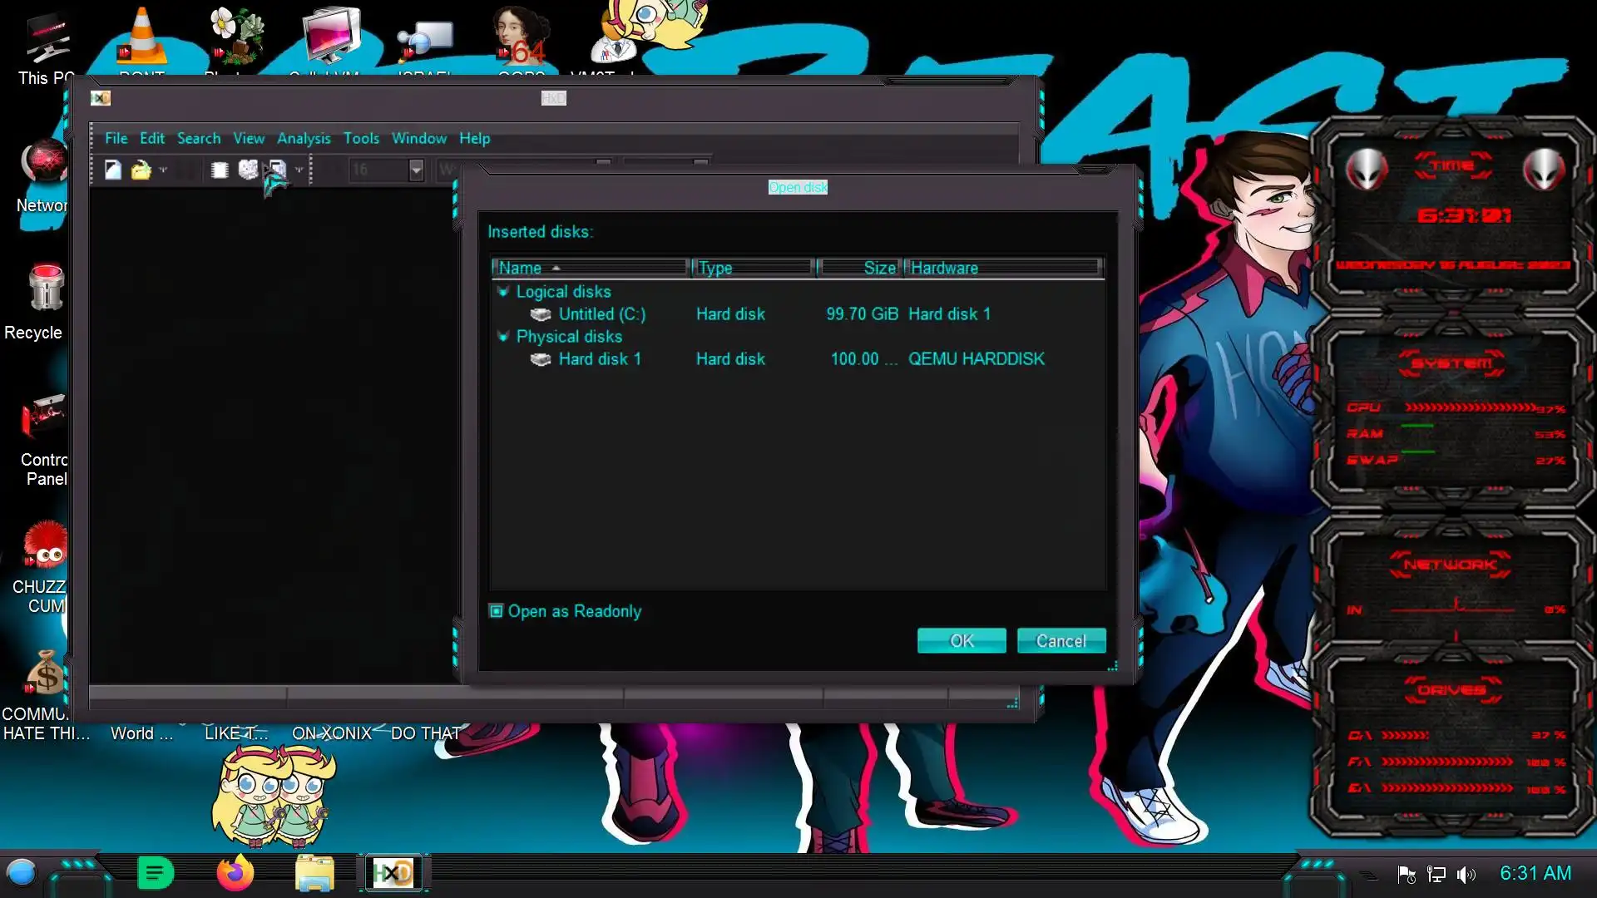Open the bytes per row dropdown

(416, 170)
